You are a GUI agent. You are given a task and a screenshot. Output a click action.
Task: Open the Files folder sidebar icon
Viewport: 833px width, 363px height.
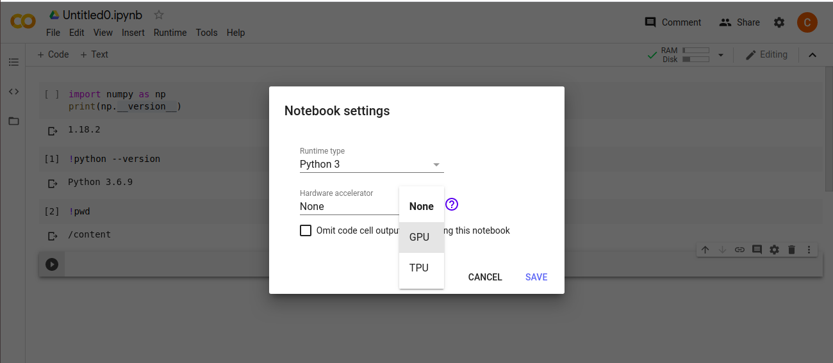pyautogui.click(x=13, y=121)
